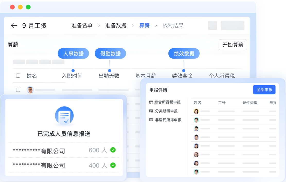Toggle the select-all checkbox beside 姓名

[18, 76]
